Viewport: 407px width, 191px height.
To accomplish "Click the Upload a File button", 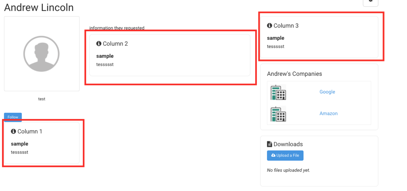I will tap(285, 155).
